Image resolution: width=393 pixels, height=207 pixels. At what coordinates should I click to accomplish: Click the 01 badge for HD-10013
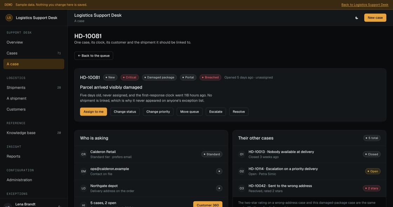click(242, 154)
